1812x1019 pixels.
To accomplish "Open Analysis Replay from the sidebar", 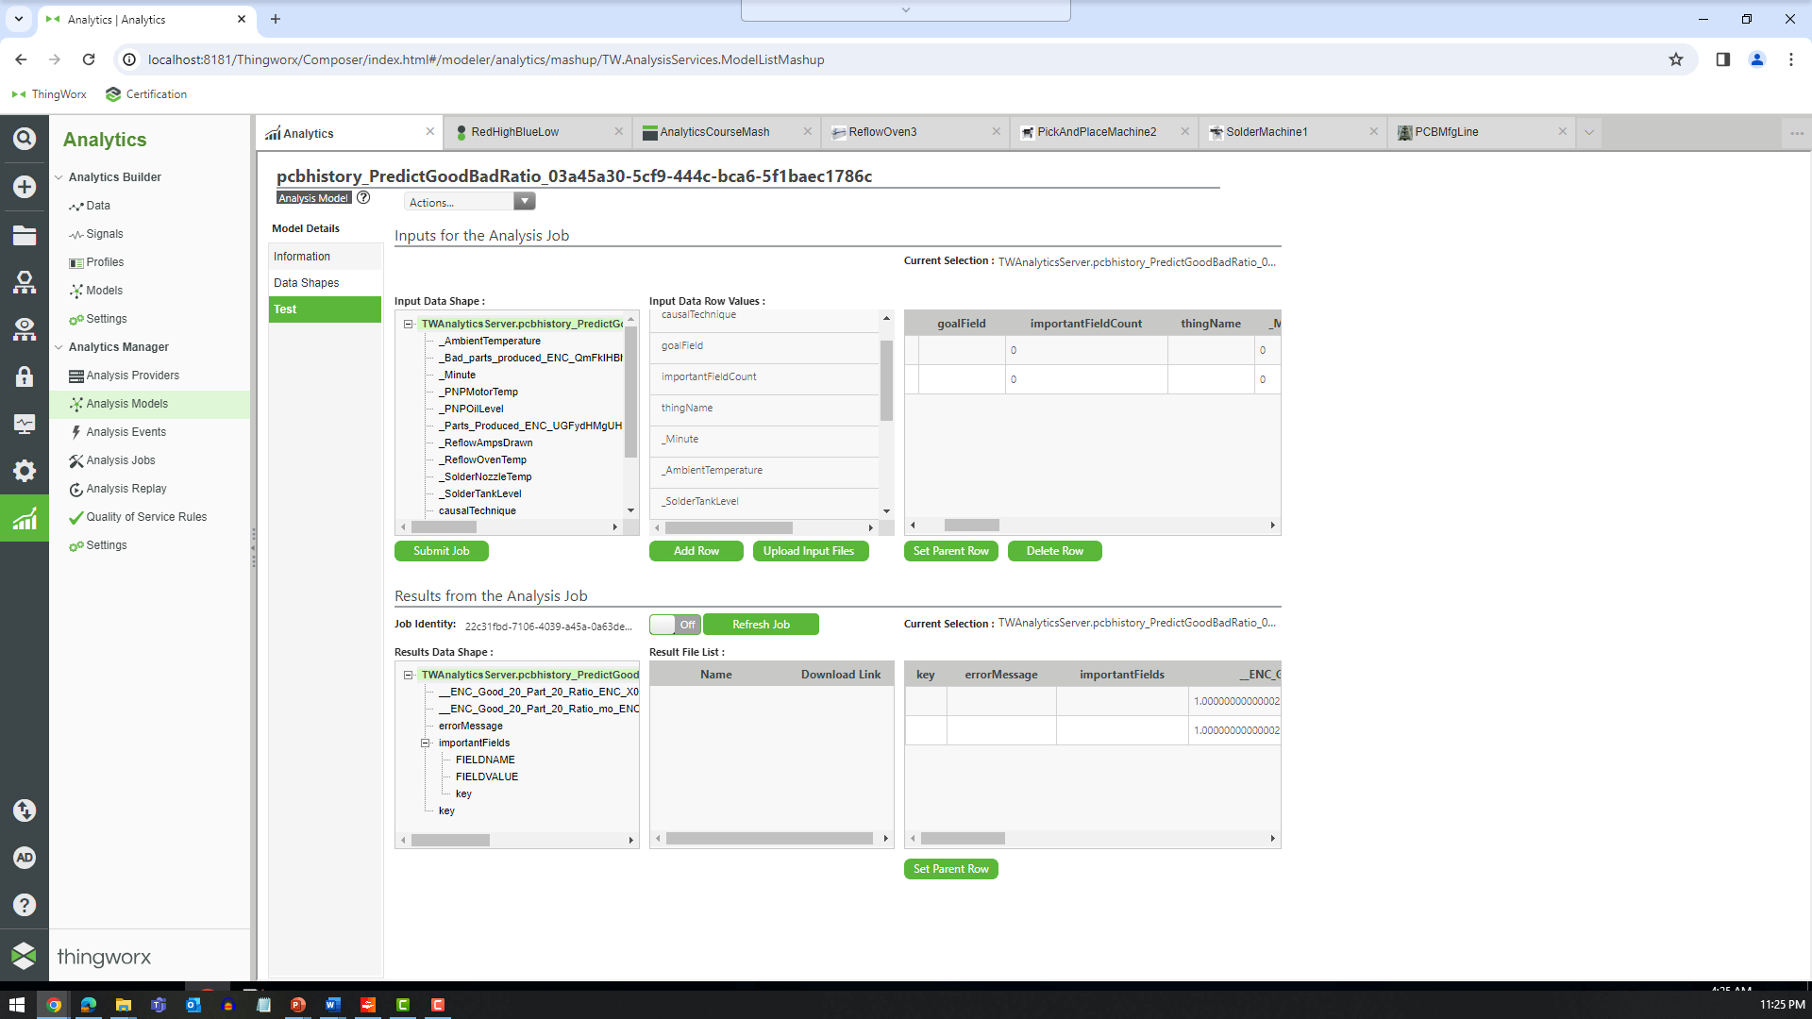I will (126, 488).
